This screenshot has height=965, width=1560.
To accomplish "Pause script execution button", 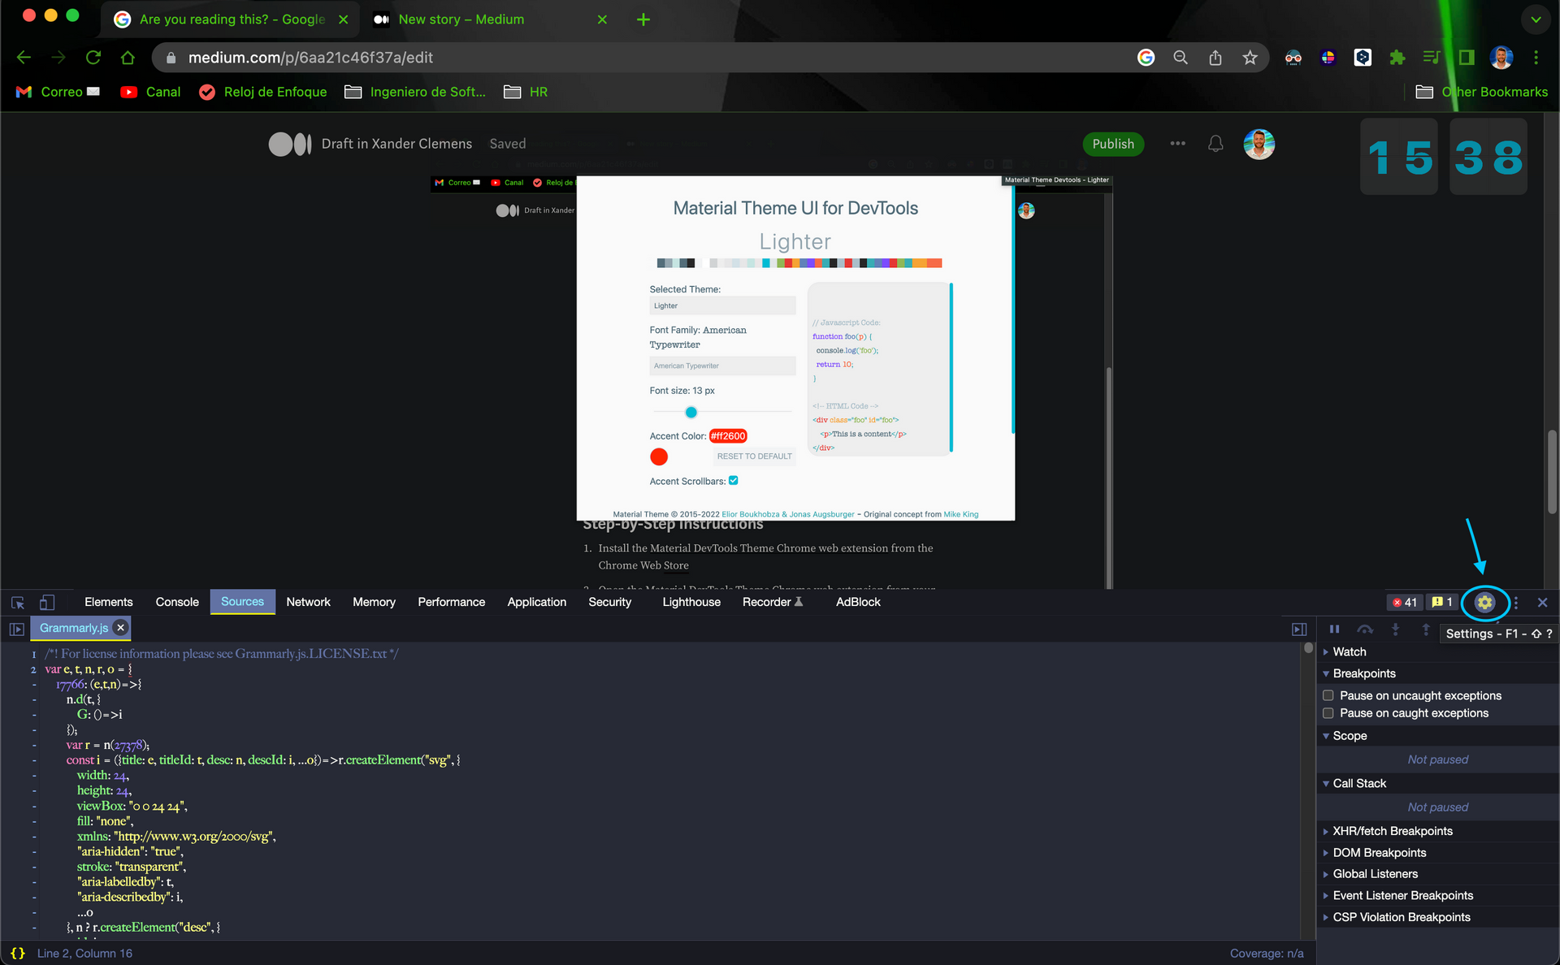I will [1334, 629].
